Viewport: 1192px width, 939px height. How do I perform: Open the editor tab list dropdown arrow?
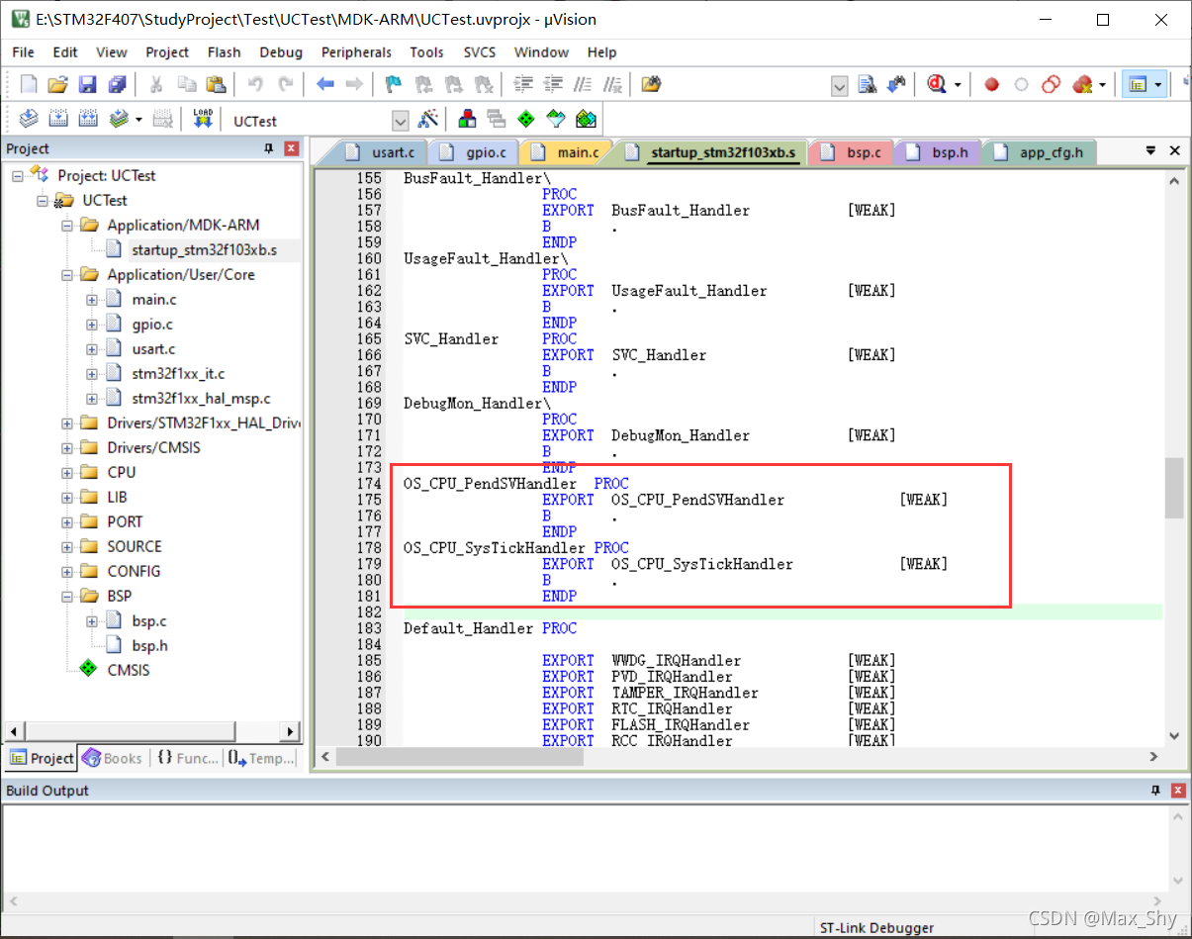point(1150,150)
